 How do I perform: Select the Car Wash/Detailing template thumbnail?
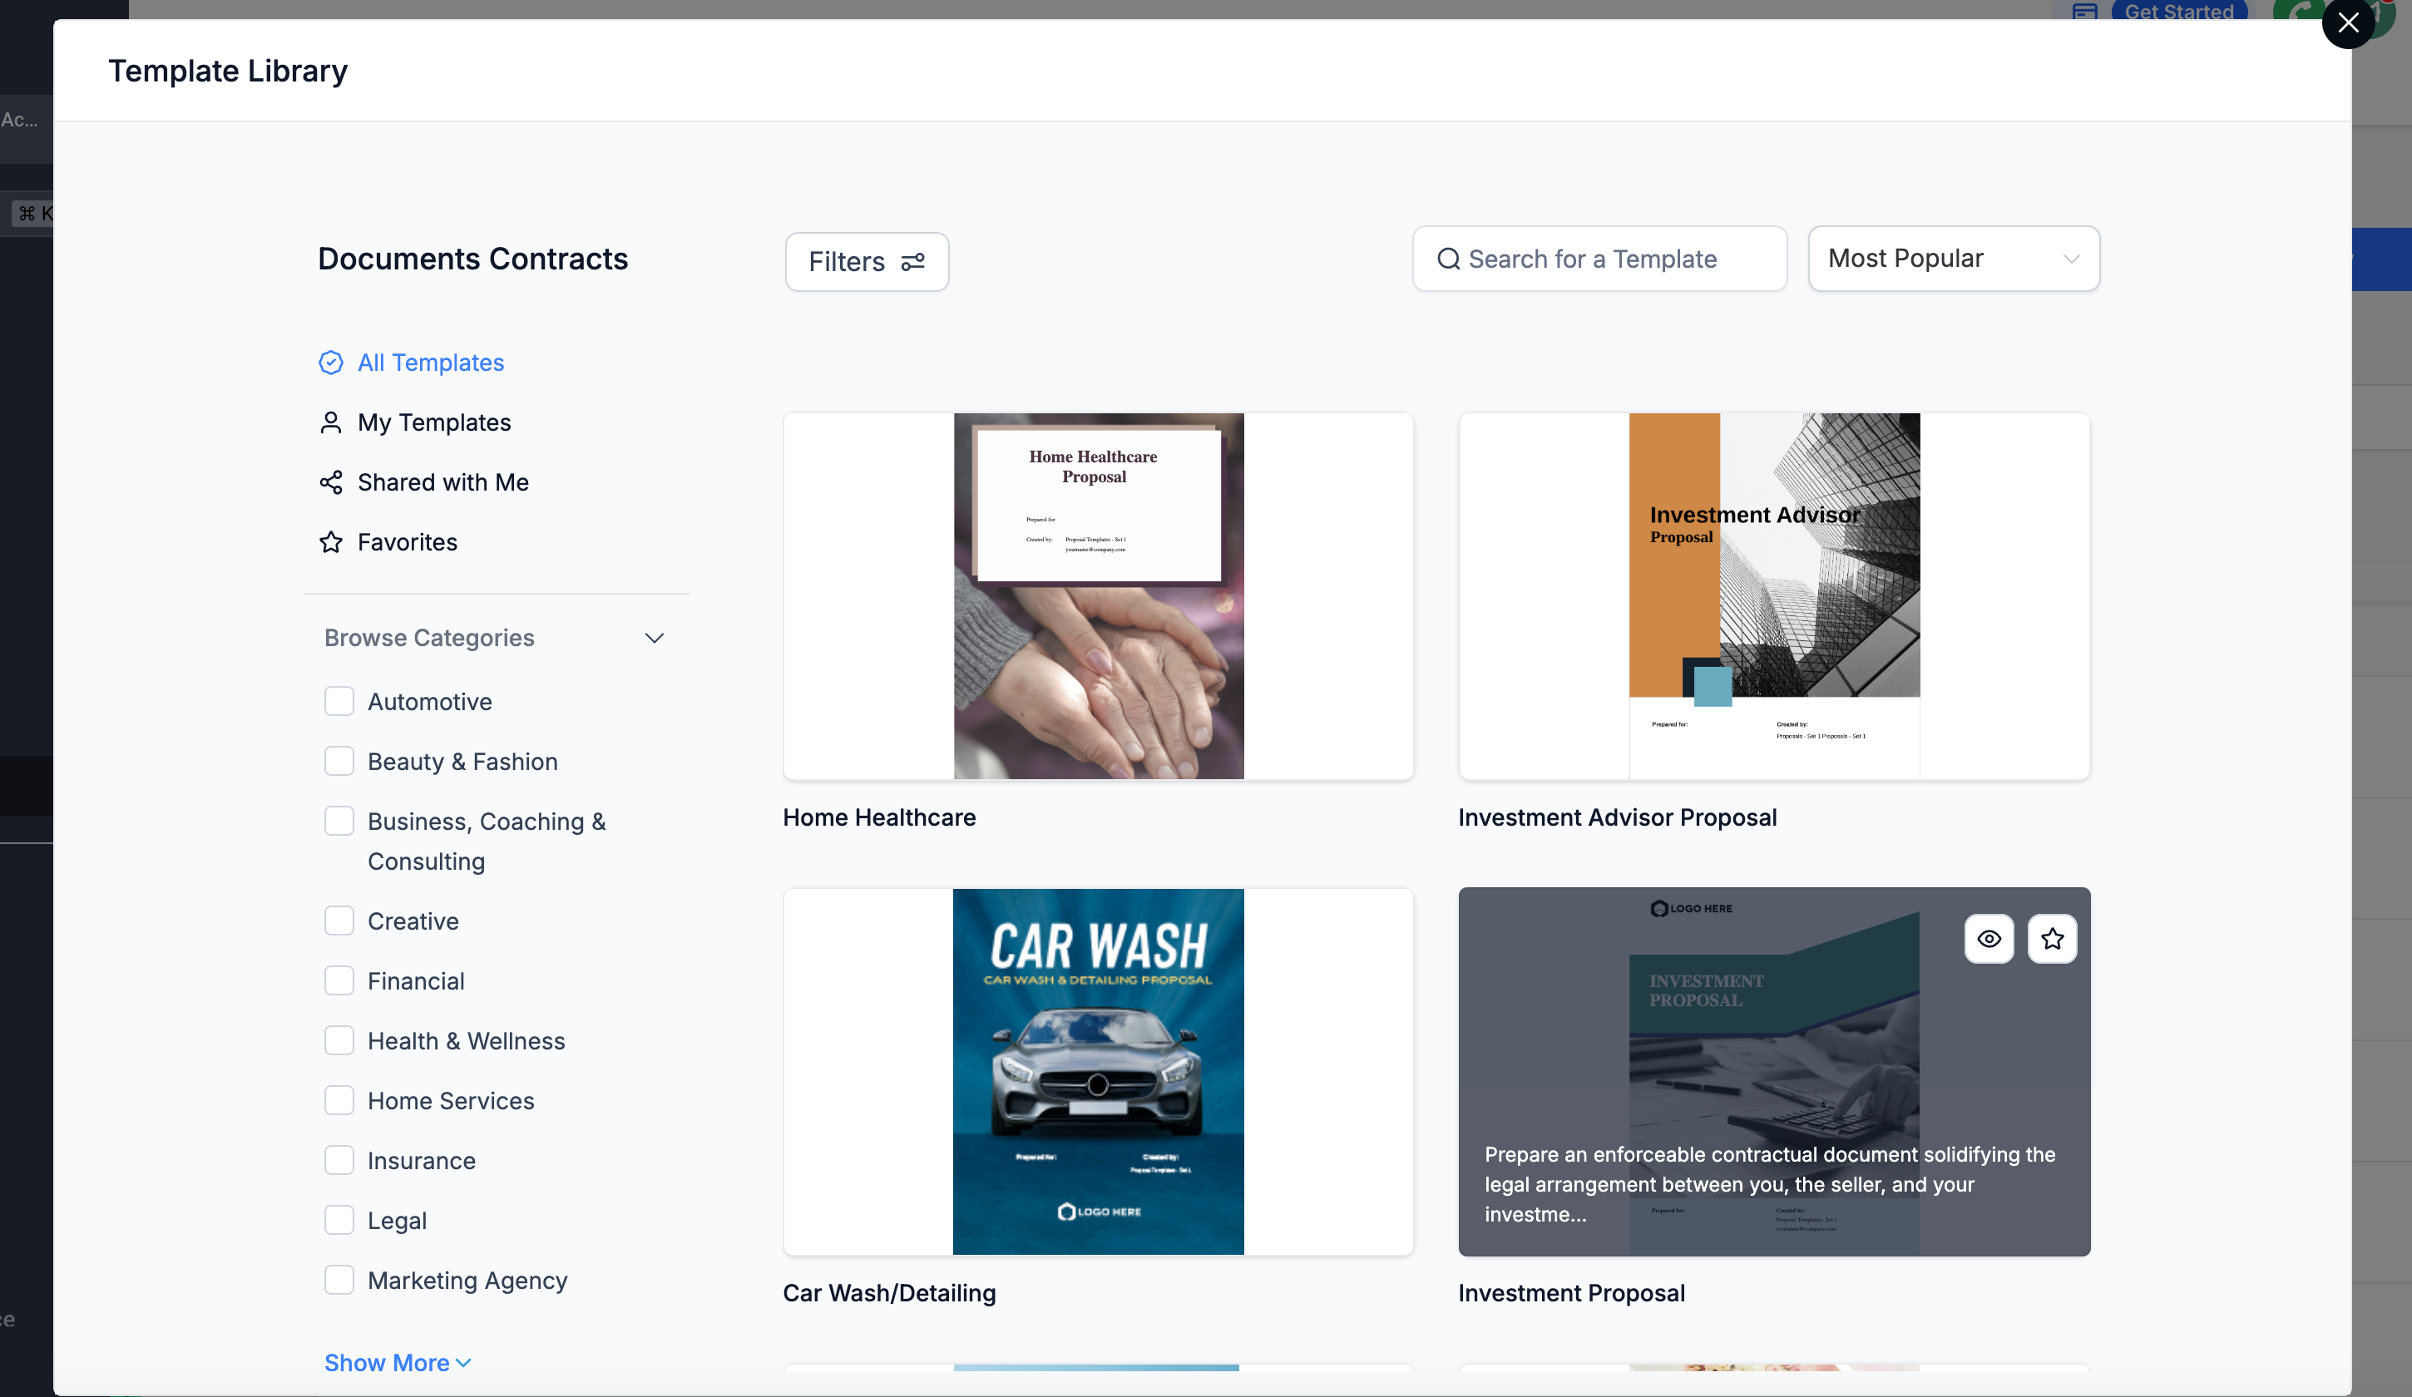[x=1098, y=1071]
